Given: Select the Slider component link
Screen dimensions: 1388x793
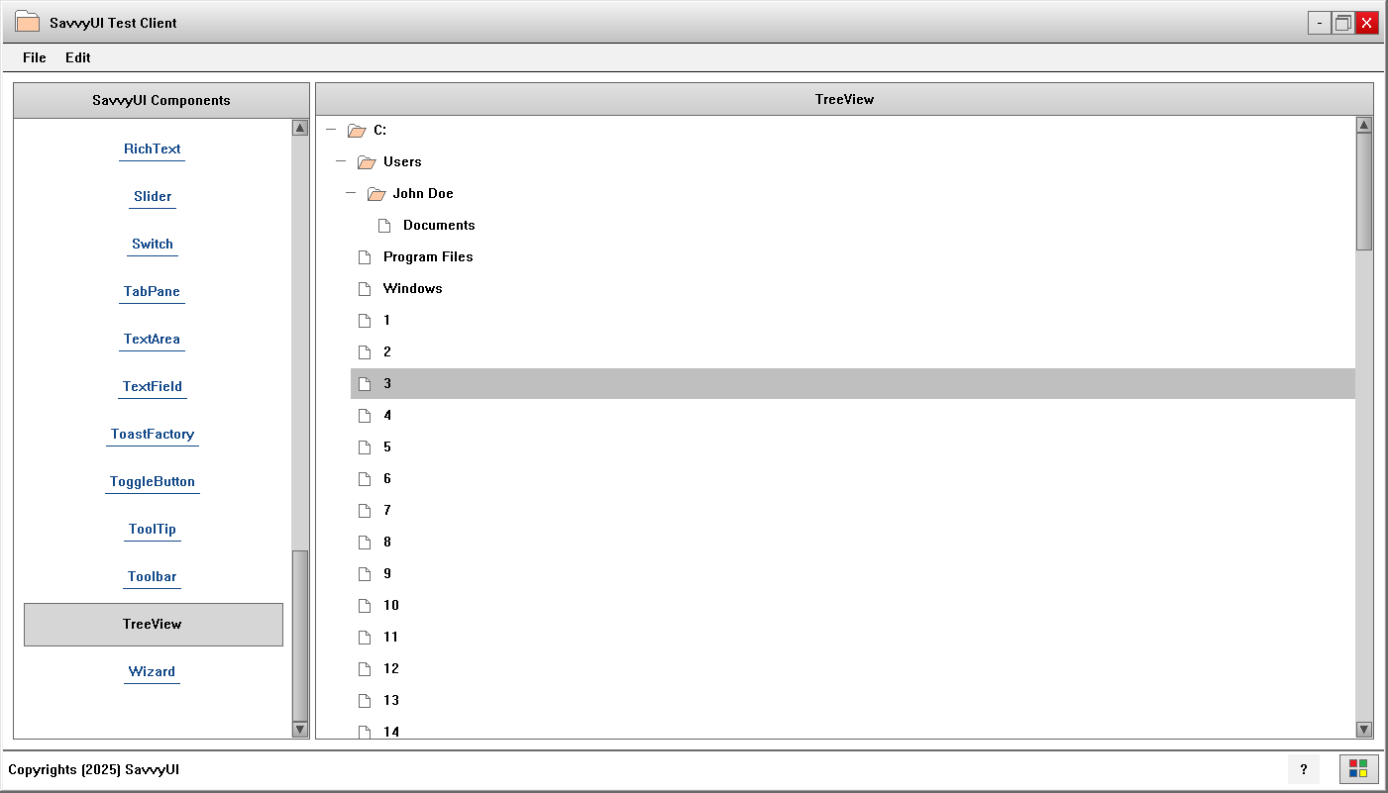Looking at the screenshot, I should click(x=153, y=196).
